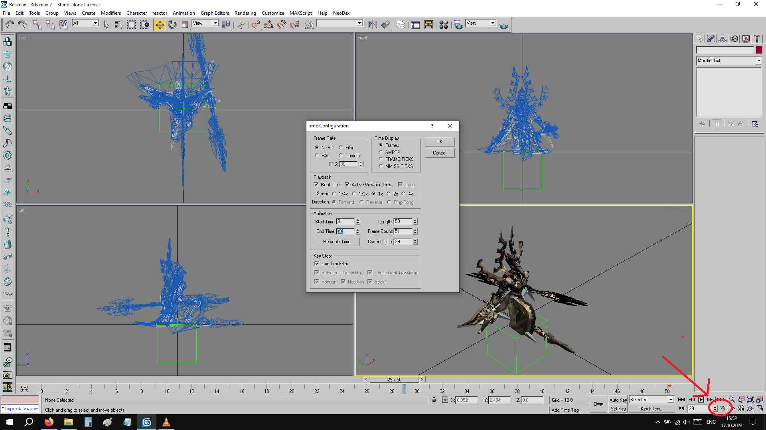Open the Hierarchy panel tab icon
The width and height of the screenshot is (766, 430).
[x=723, y=39]
